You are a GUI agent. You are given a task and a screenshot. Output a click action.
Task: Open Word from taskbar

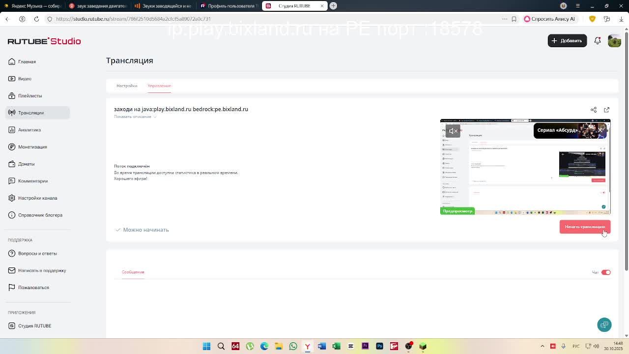click(322, 346)
